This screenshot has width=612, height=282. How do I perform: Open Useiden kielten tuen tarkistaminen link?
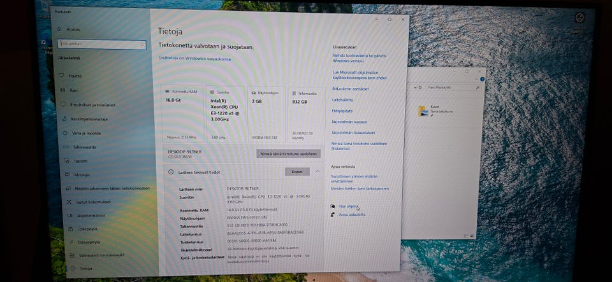click(x=360, y=188)
